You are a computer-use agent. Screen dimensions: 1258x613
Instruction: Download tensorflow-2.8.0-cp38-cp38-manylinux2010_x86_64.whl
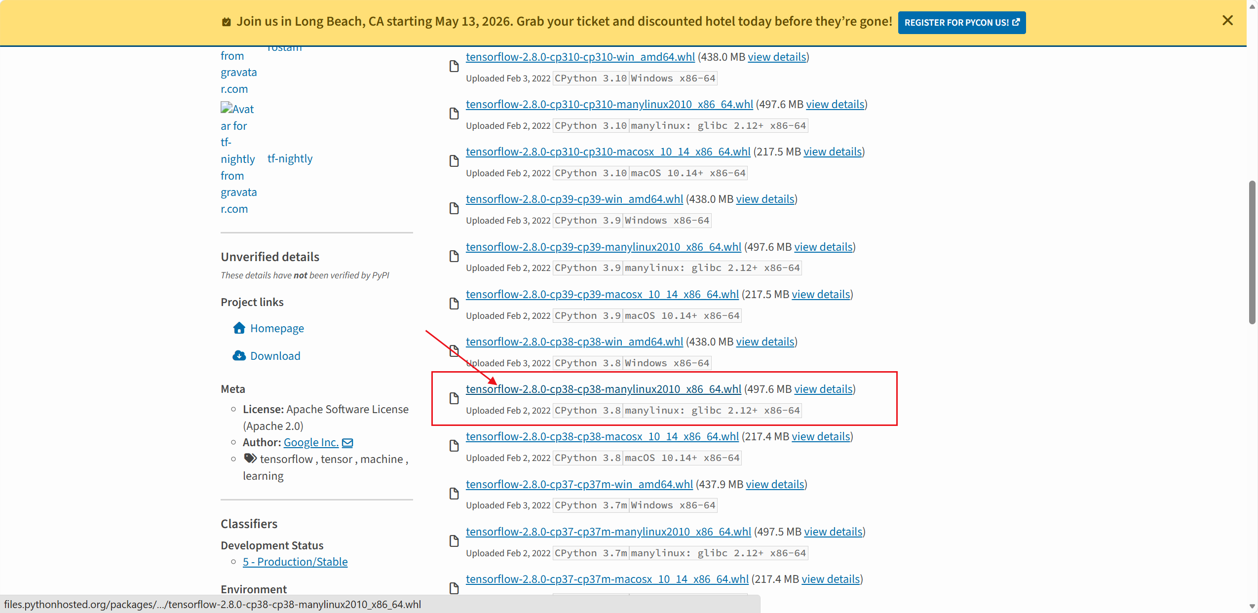[x=603, y=389]
